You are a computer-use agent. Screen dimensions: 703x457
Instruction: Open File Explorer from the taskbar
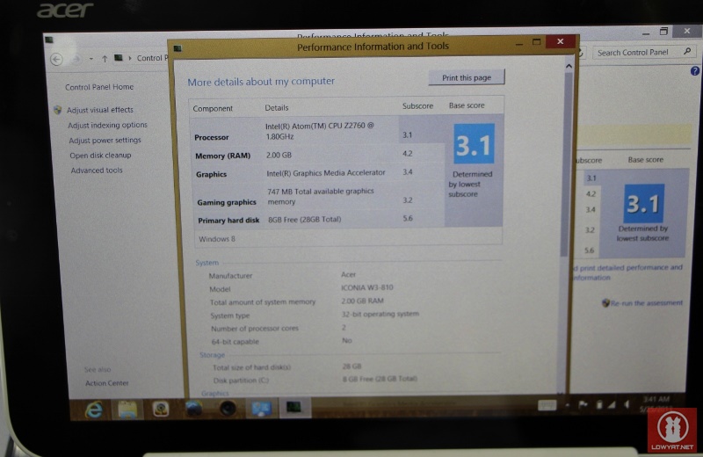pyautogui.click(x=127, y=410)
